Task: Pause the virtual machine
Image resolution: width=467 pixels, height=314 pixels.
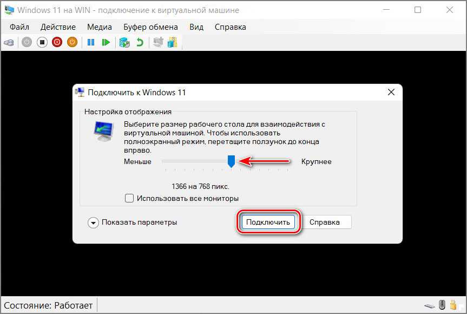Action: click(x=91, y=42)
